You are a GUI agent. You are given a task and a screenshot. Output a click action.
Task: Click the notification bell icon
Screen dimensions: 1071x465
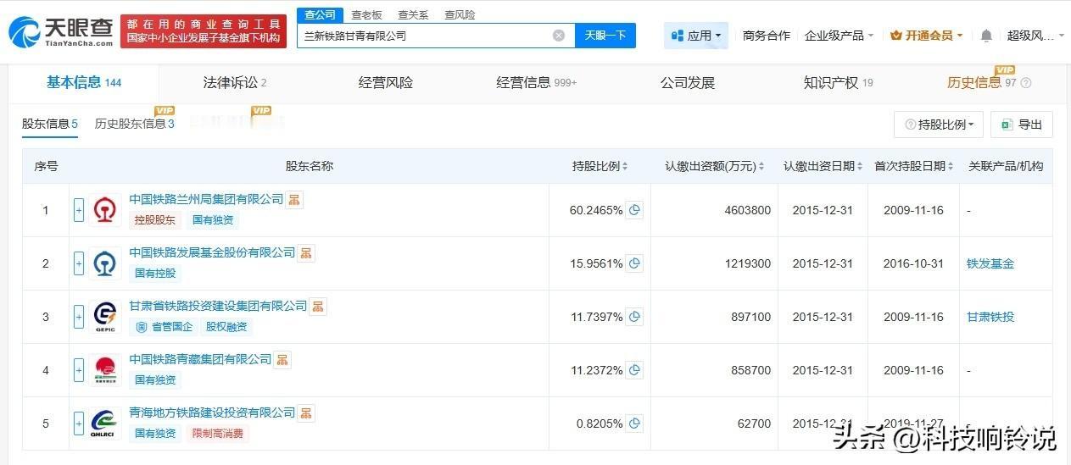pyautogui.click(x=986, y=36)
